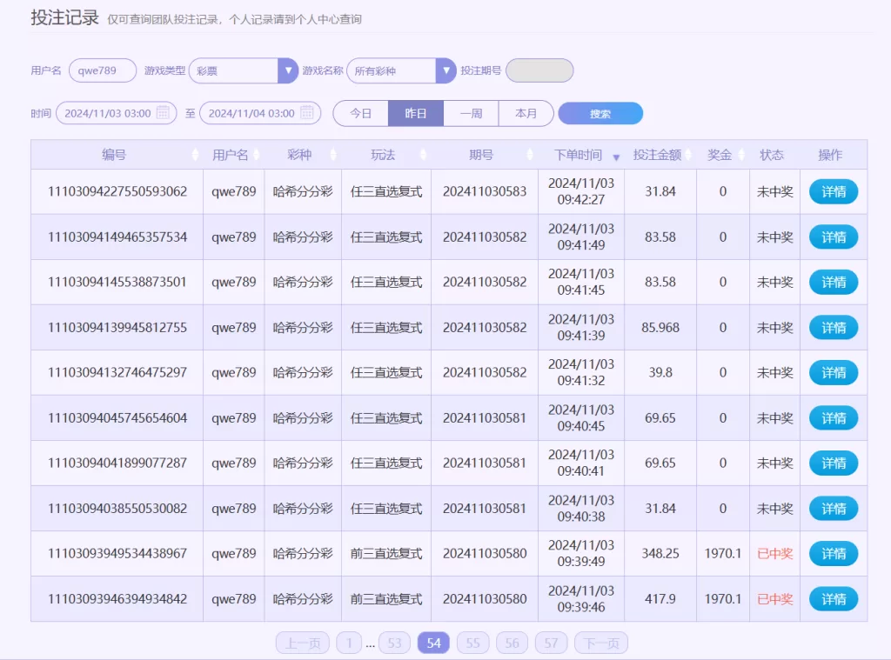Click the 状态 column header
The height and width of the screenshot is (660, 891).
coord(772,155)
